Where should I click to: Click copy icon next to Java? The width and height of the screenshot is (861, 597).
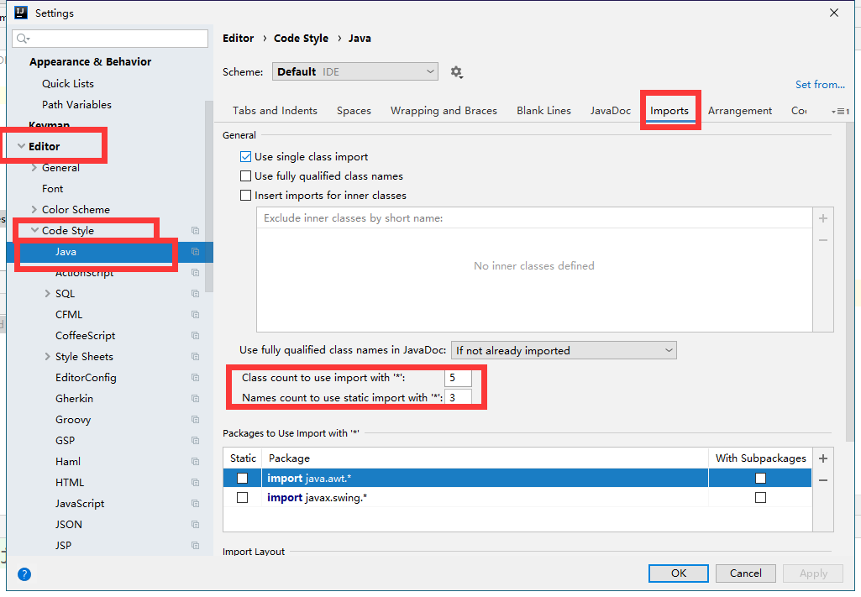(195, 251)
